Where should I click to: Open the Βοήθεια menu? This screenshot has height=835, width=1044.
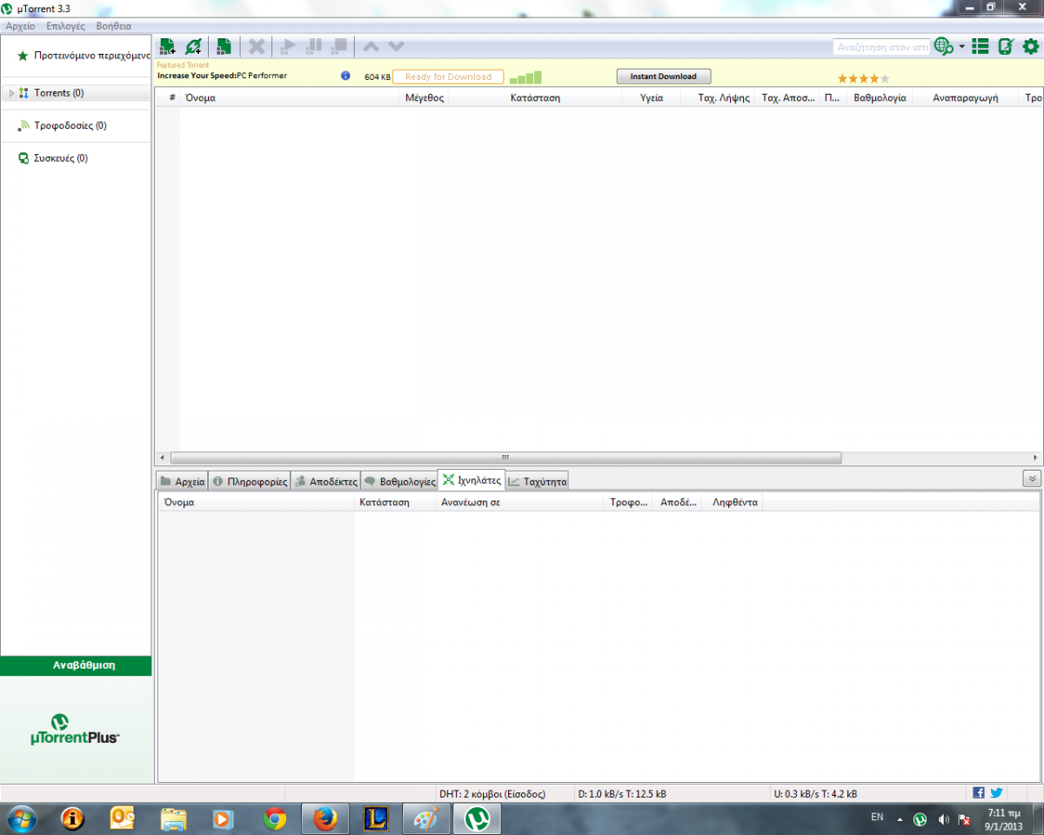114,26
